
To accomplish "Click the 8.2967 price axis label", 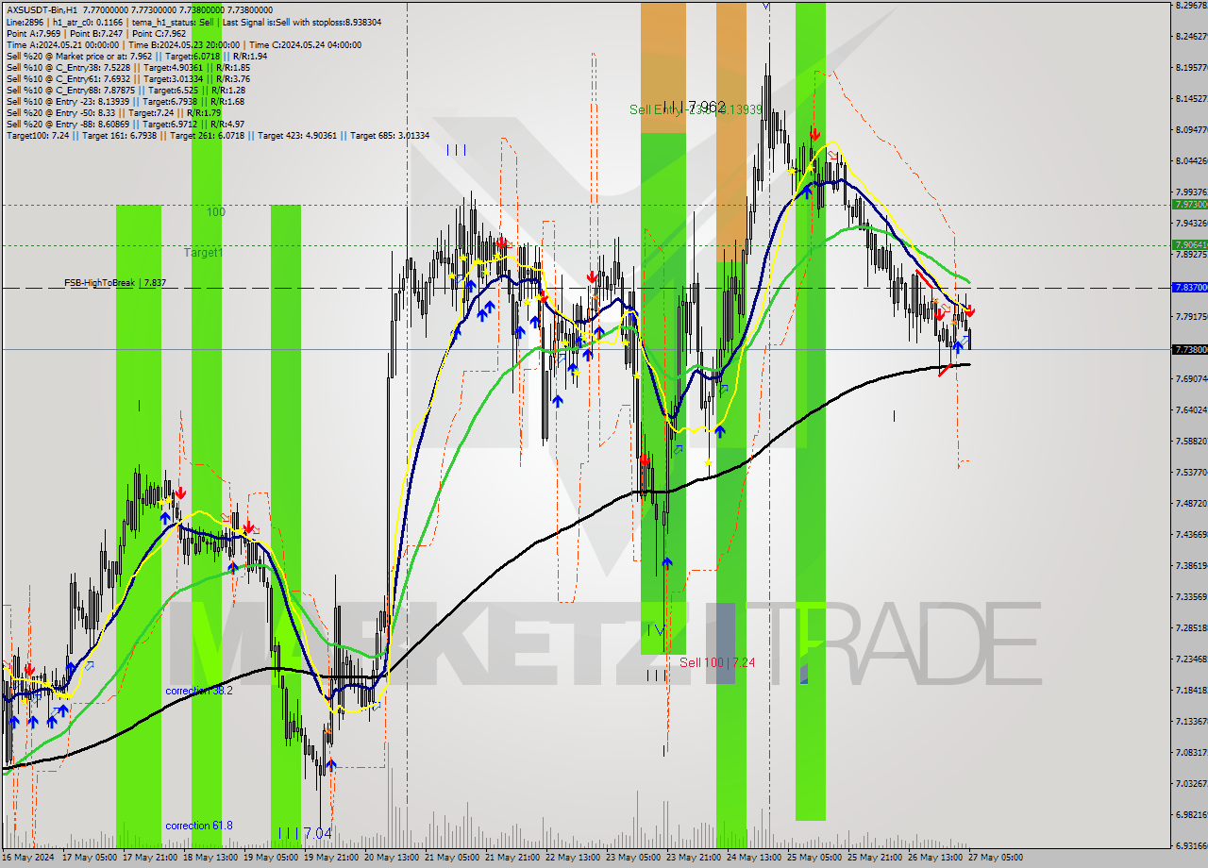I will pyautogui.click(x=1191, y=6).
